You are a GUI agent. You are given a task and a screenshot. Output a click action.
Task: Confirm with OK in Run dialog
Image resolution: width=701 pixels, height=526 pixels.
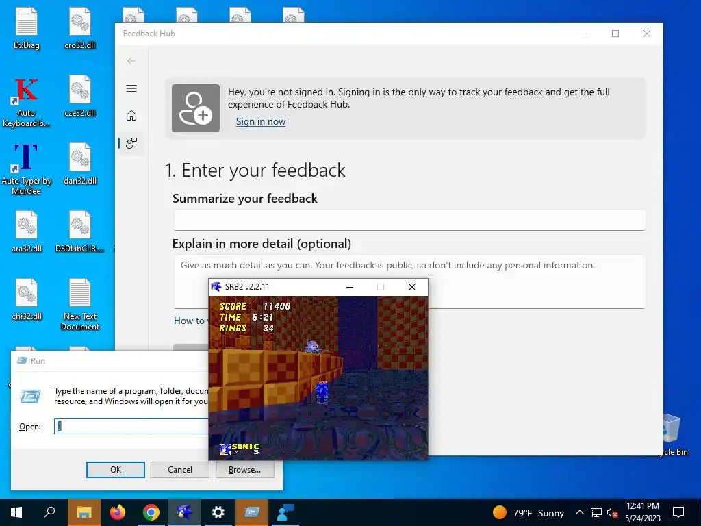(x=115, y=470)
